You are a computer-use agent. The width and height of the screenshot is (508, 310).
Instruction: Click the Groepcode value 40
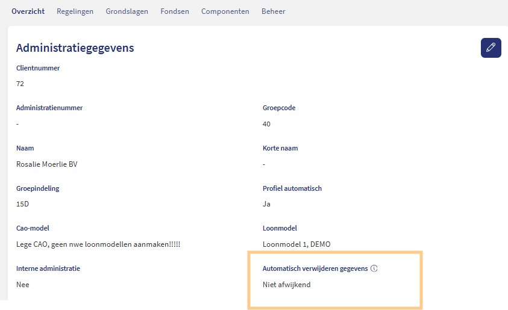point(266,124)
